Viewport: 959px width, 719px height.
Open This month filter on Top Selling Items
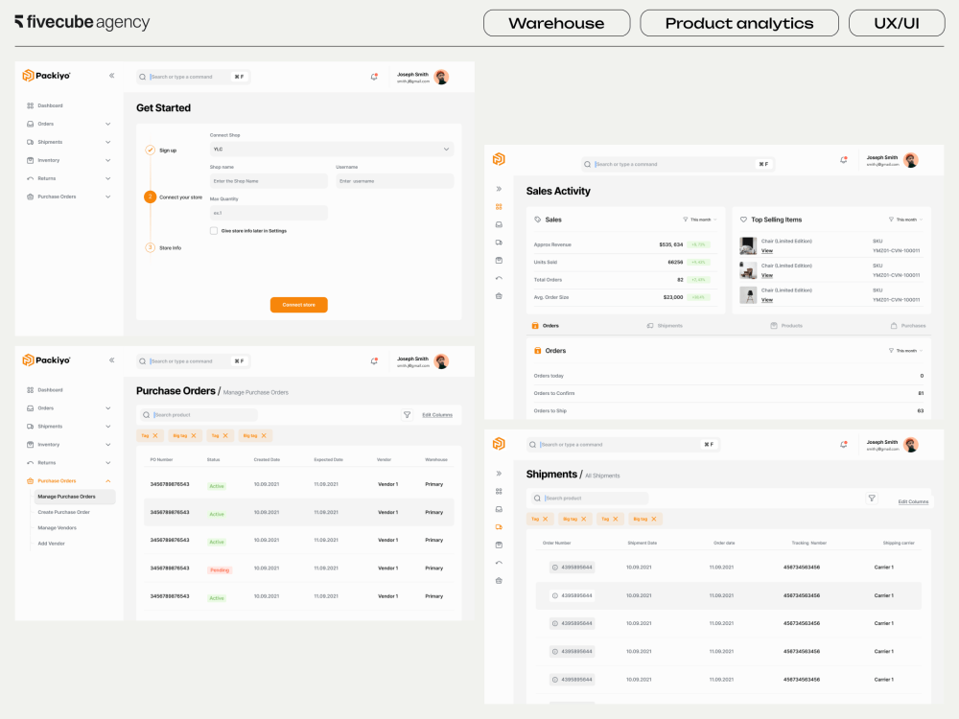906,220
